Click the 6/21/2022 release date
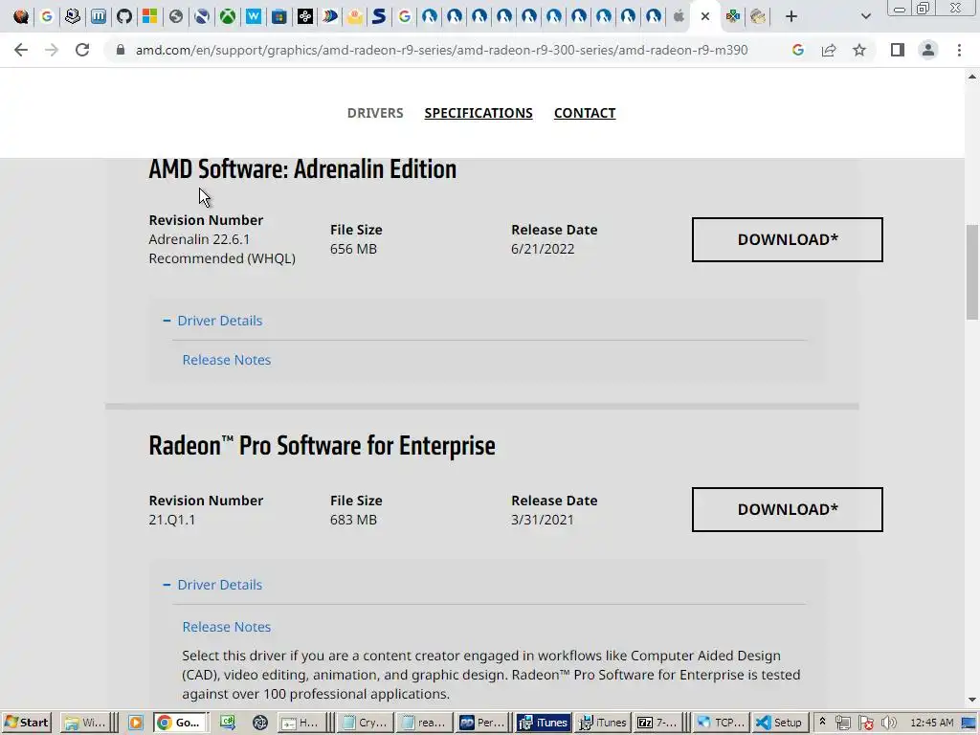Screen dimensions: 980x735 tap(543, 249)
